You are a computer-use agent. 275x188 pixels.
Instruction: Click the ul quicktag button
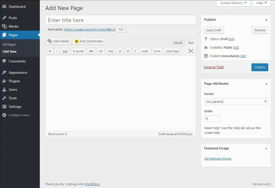(x=120, y=51)
